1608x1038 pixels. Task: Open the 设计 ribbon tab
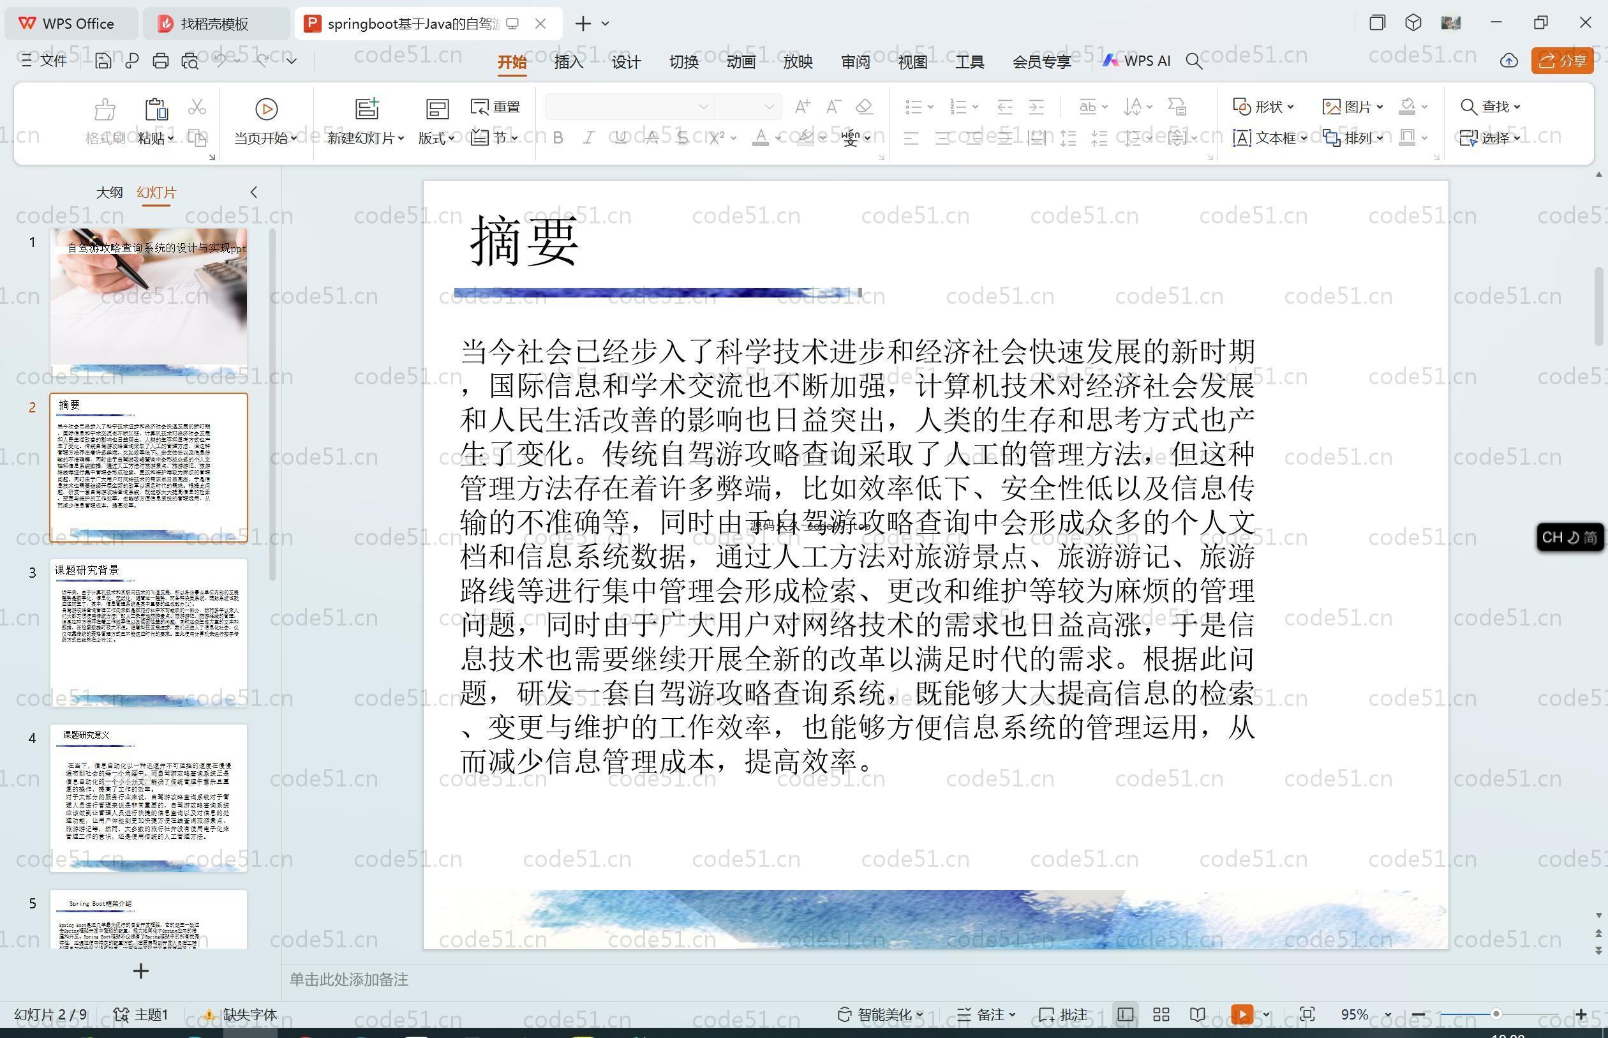click(x=626, y=61)
